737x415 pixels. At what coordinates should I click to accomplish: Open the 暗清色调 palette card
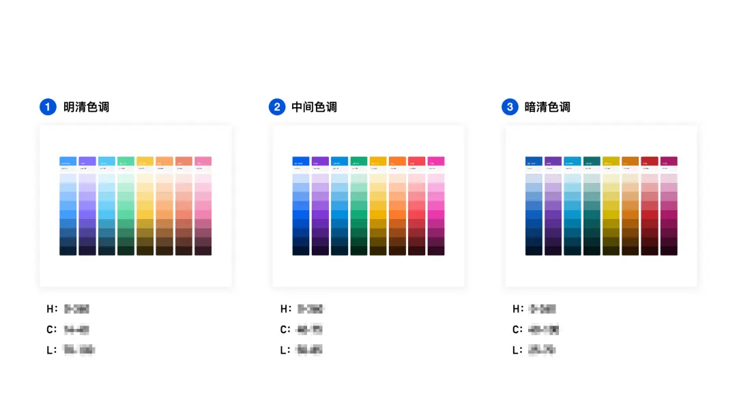(601, 206)
